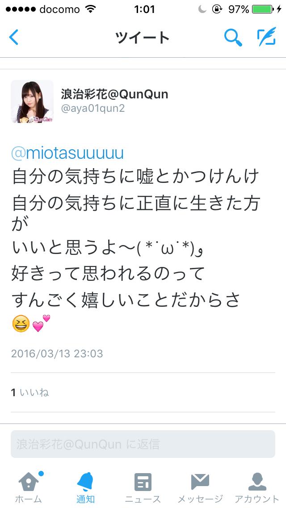The height and width of the screenshot is (508, 286).
Task: Tap the battery indicator in status bar
Action: (263, 9)
